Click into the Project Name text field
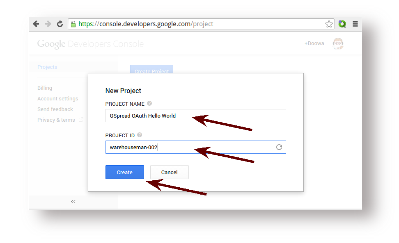The height and width of the screenshot is (243, 399). pos(196,116)
